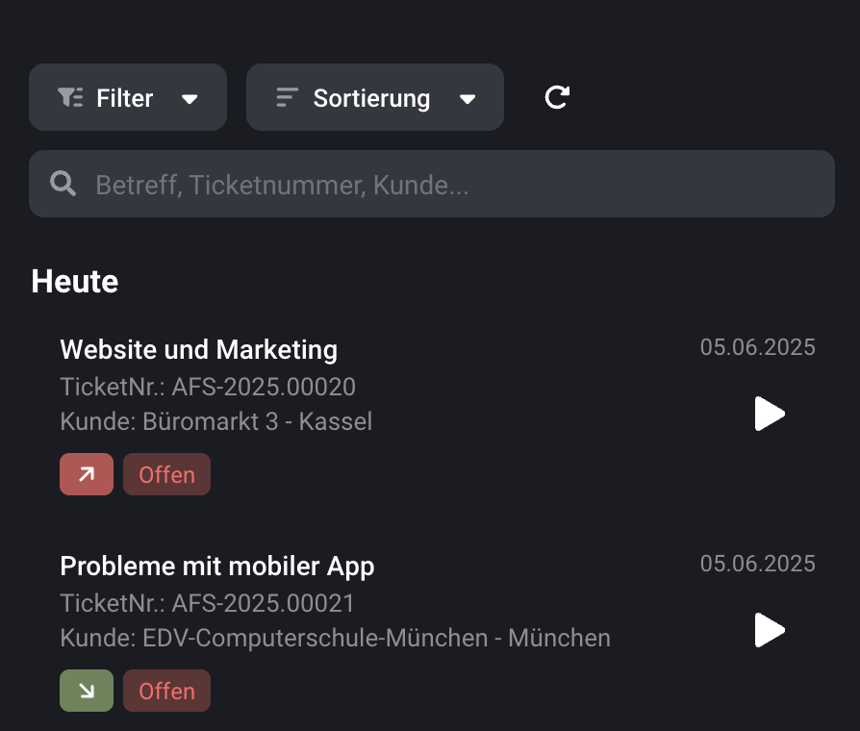Open the Sortierung dropdown

[x=374, y=97]
